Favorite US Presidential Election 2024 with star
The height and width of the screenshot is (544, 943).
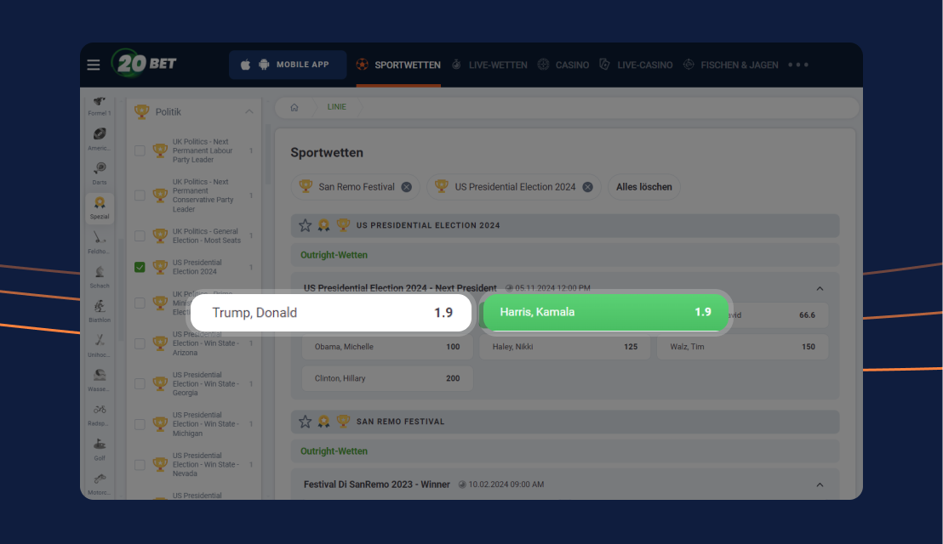[x=305, y=225]
